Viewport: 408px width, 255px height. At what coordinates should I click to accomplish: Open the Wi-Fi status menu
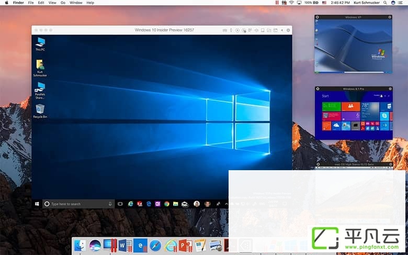(291, 3)
